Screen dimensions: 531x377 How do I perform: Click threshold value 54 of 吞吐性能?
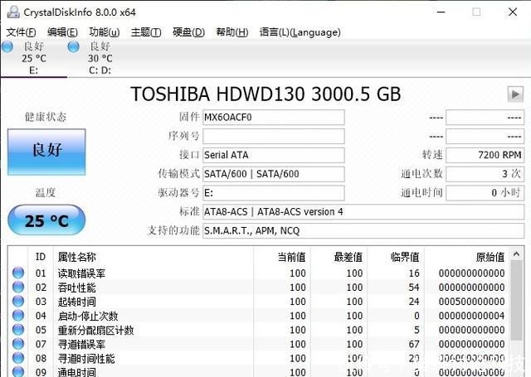click(x=414, y=287)
